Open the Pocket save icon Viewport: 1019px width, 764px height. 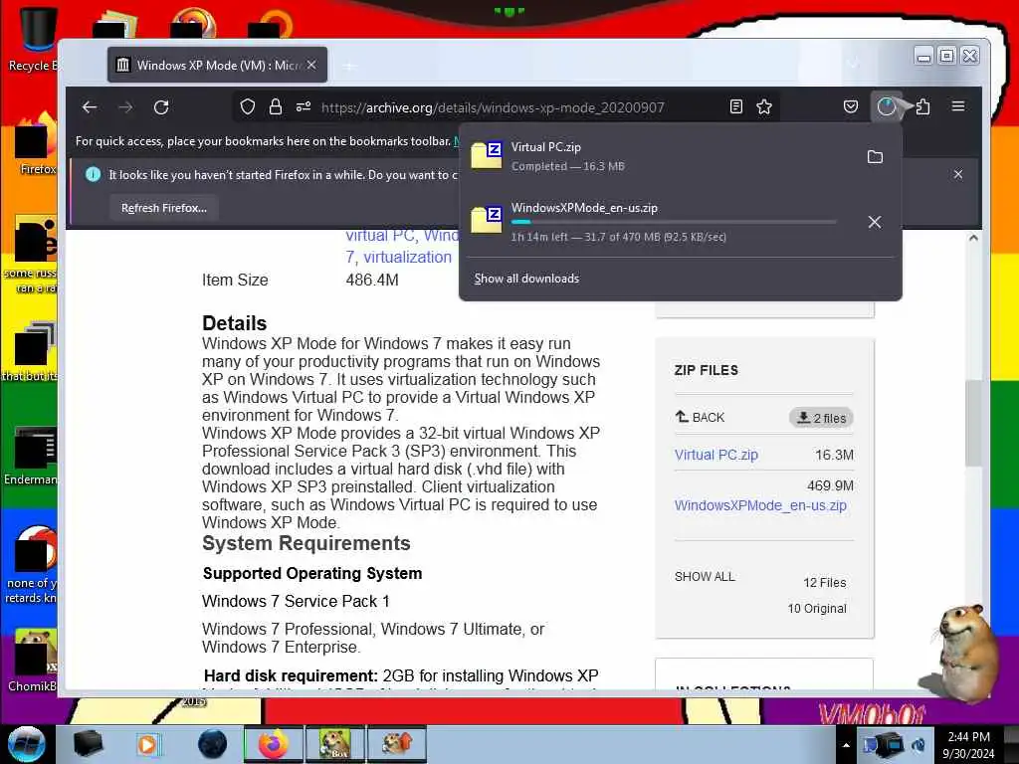pos(851,107)
